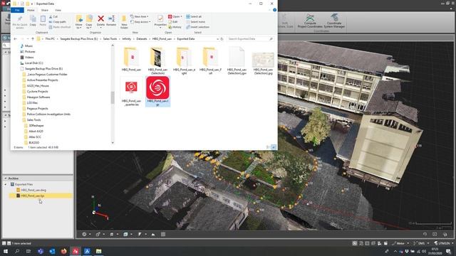The height and width of the screenshot is (256, 456).
Task: Select Music in the navigation pane
Action: [28, 46]
